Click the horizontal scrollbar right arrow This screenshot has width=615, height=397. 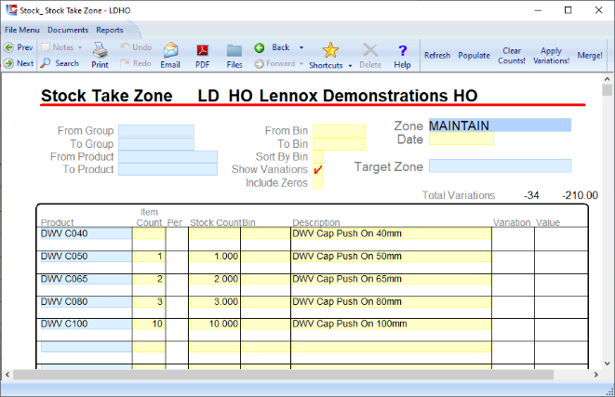pos(596,375)
